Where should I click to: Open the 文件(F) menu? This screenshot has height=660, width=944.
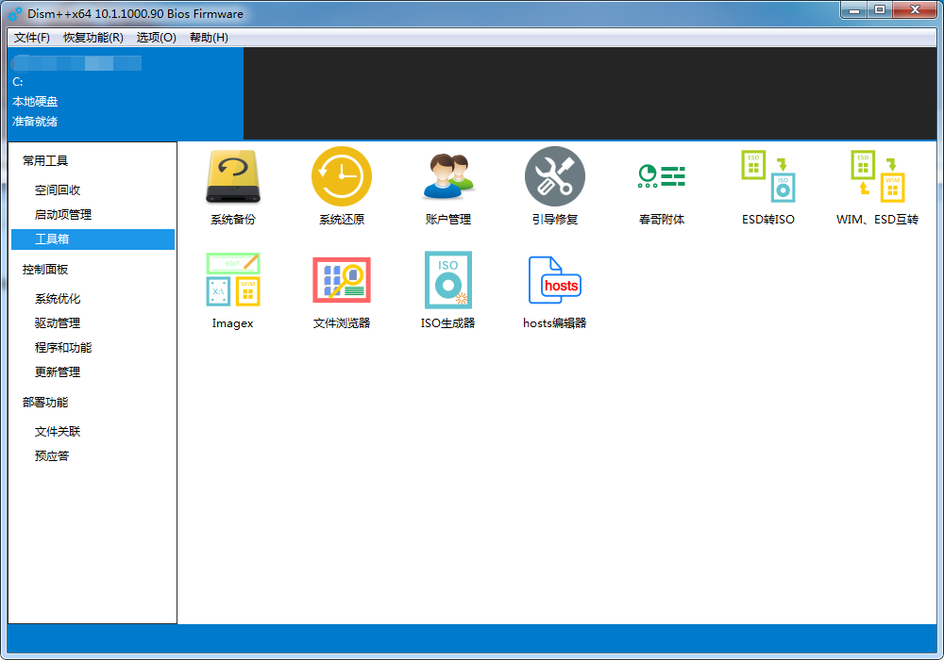coord(32,38)
